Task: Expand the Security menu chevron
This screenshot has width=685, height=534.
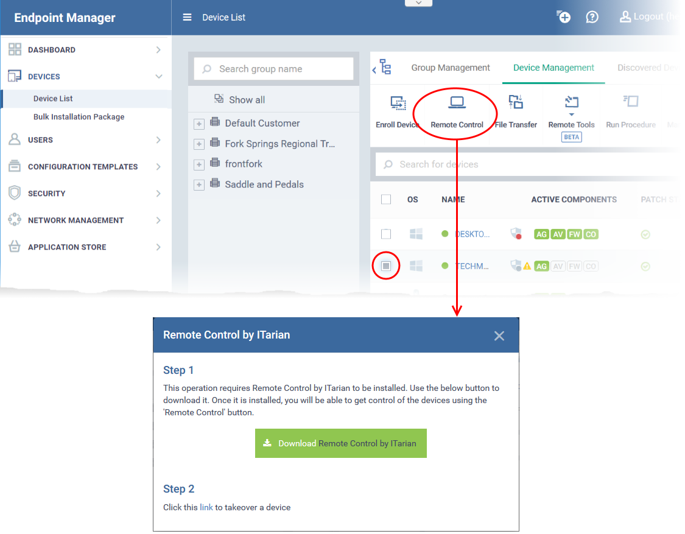Action: coord(158,193)
